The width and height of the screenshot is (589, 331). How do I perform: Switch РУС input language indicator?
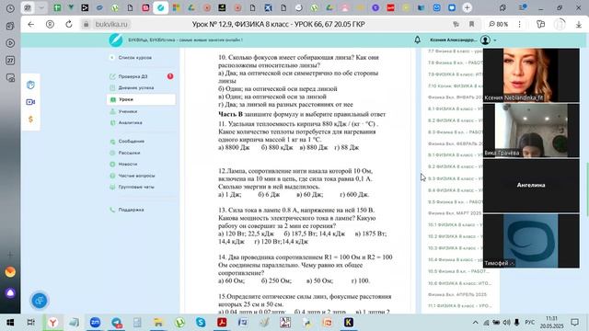pyautogui.click(x=530, y=323)
